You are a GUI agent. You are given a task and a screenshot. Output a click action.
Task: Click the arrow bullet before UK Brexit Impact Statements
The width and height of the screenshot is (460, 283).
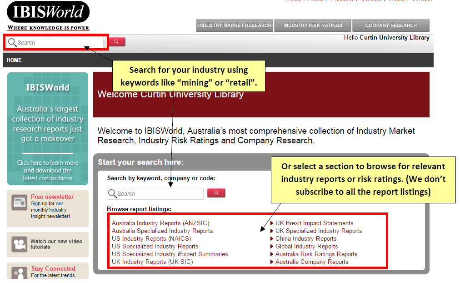click(272, 223)
